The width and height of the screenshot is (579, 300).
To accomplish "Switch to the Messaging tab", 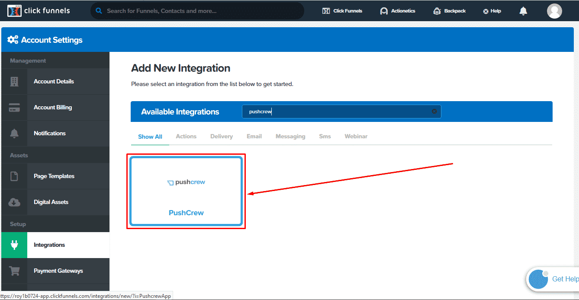I will 290,136.
